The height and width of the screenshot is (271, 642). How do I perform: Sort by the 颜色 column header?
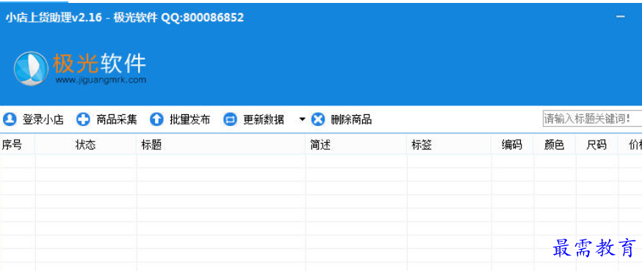pyautogui.click(x=555, y=145)
